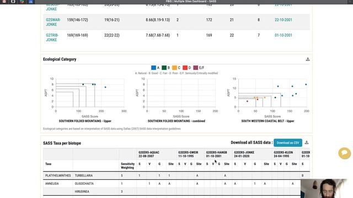The height and width of the screenshot is (198, 353).
Task: Click the 8.66(8.19-9.13) ASPT cell
Action: 158,20
